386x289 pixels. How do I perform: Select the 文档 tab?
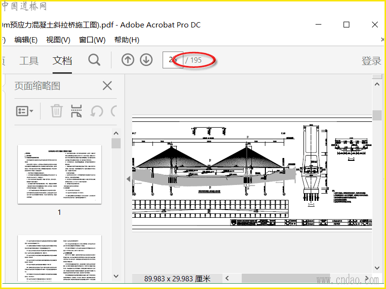tap(62, 61)
